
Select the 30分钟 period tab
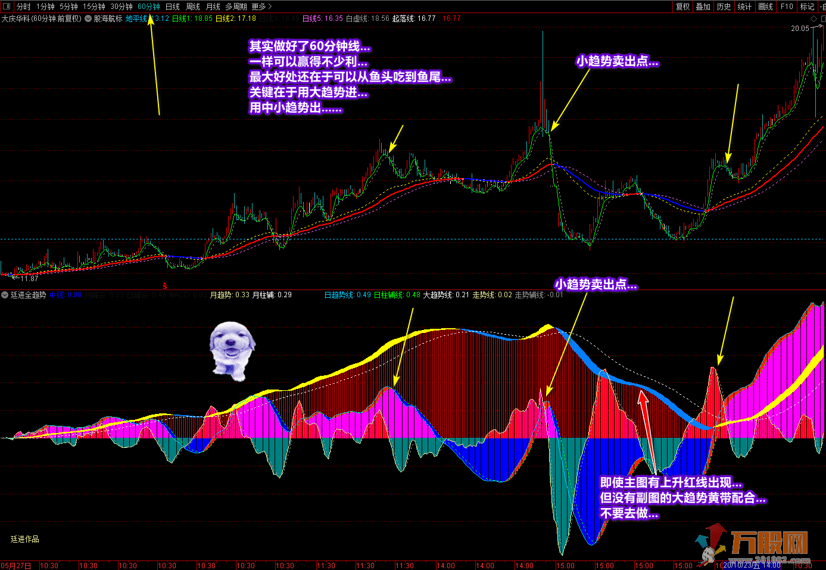121,7
